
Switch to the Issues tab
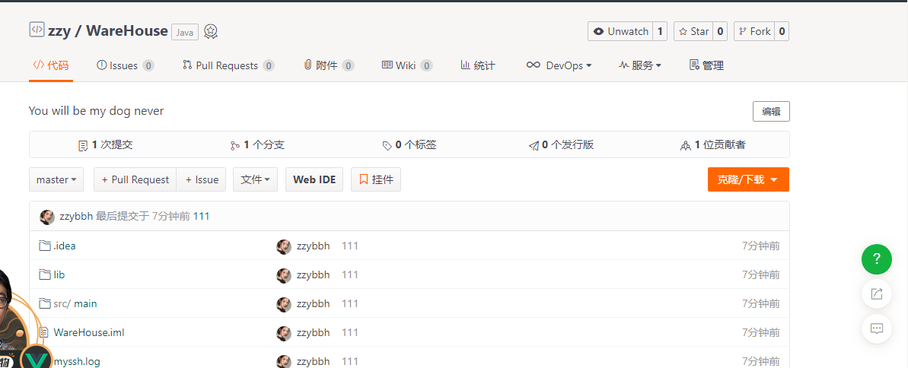[125, 65]
